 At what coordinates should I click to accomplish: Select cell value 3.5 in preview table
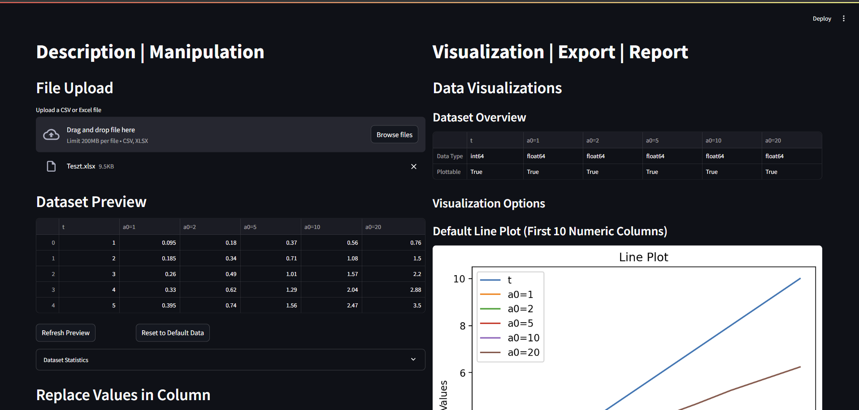pos(393,305)
